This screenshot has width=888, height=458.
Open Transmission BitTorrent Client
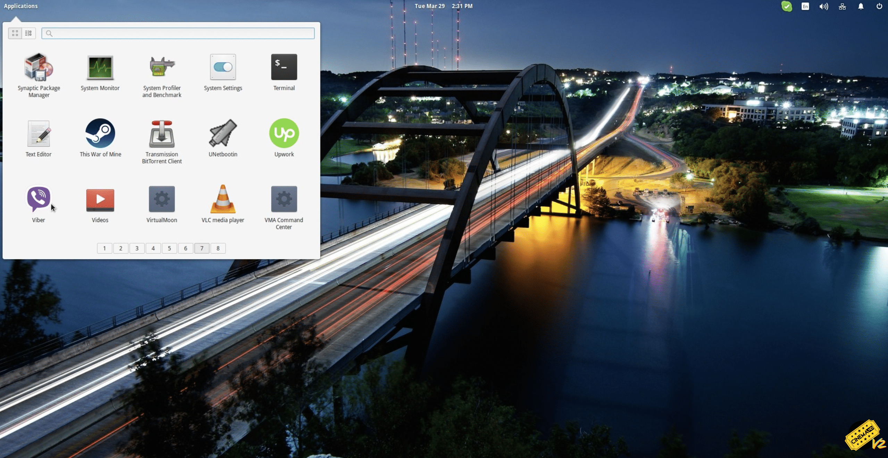click(162, 142)
